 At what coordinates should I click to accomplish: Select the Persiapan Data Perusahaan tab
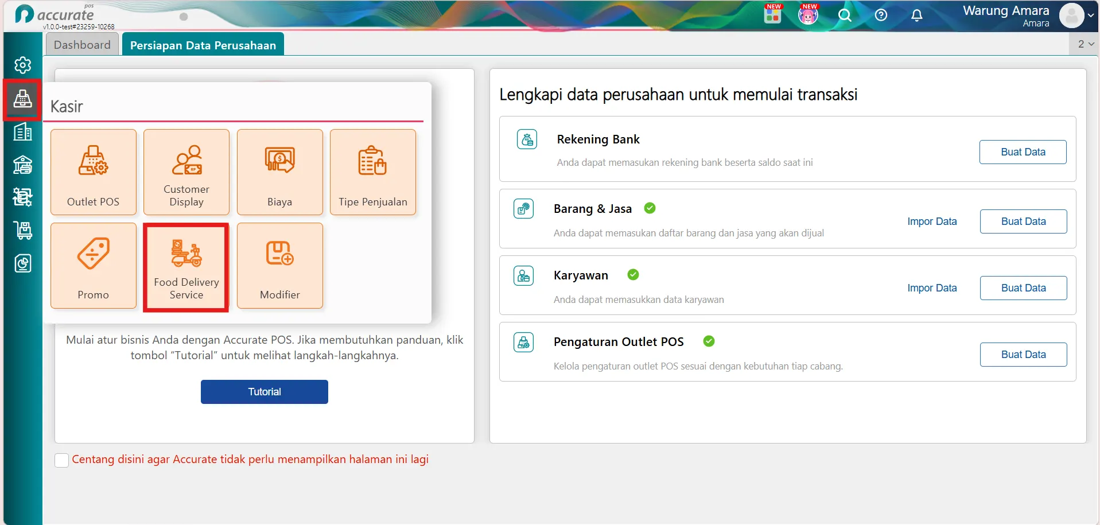click(x=203, y=45)
